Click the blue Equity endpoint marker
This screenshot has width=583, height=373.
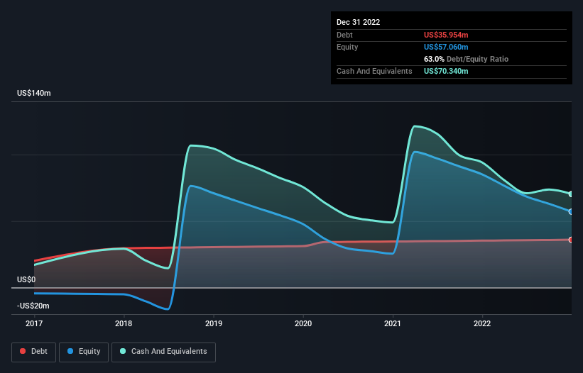(571, 211)
